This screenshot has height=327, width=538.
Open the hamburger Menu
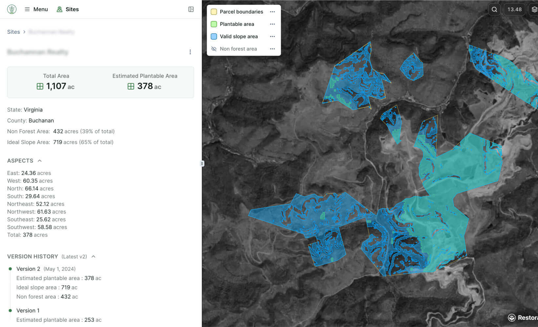click(36, 9)
